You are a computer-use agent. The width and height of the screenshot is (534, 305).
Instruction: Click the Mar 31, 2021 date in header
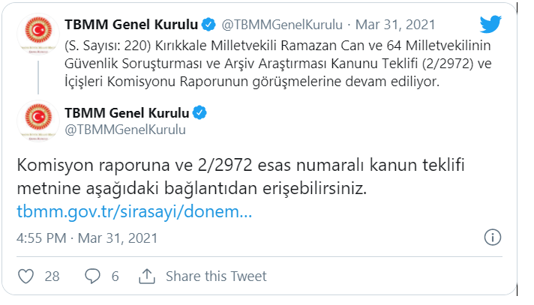(395, 25)
